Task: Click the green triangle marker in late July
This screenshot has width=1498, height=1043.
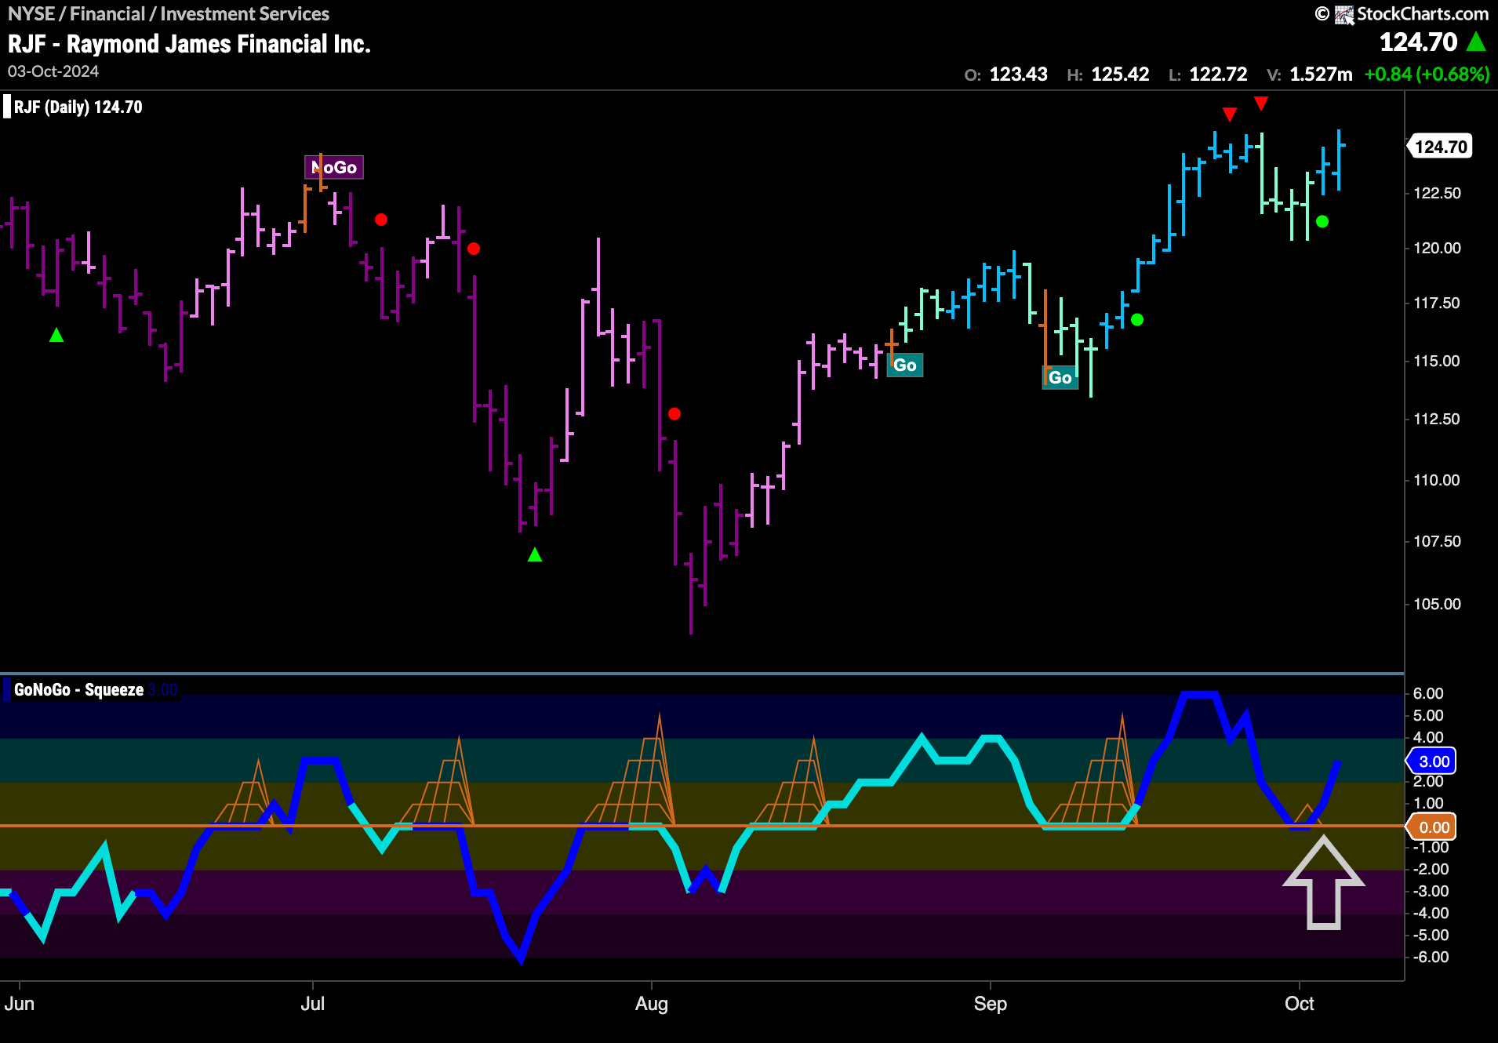Action: [535, 554]
